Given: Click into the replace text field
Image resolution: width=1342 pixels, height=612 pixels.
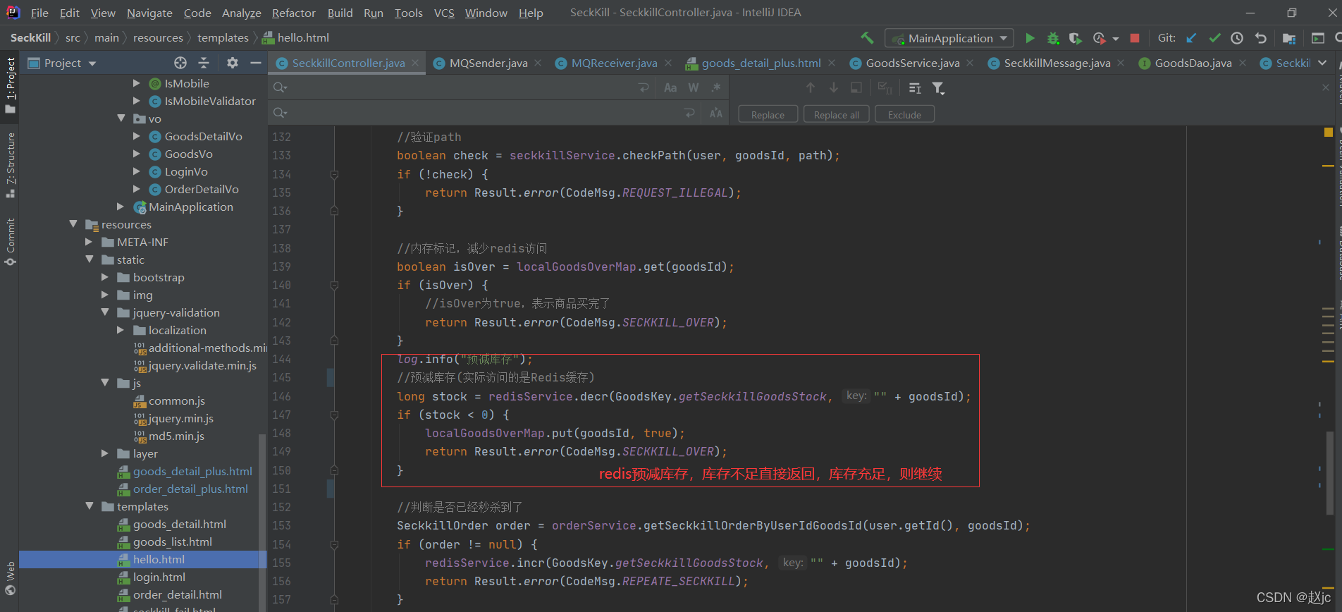Looking at the screenshot, I should point(485,113).
